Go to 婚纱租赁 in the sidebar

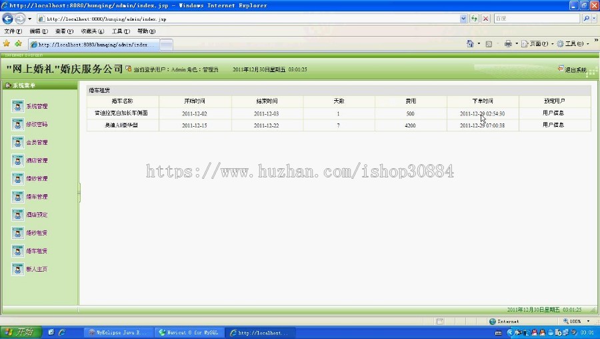tap(37, 233)
